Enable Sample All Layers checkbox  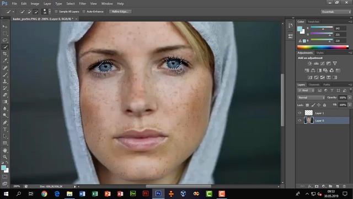pos(56,12)
